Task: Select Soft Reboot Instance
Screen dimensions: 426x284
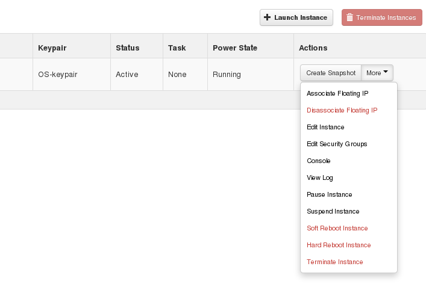Action: (337, 229)
